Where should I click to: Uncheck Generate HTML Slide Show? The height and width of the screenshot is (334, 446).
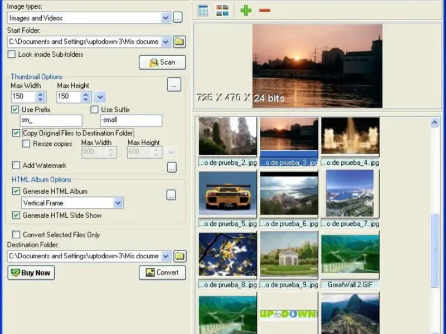tap(16, 215)
